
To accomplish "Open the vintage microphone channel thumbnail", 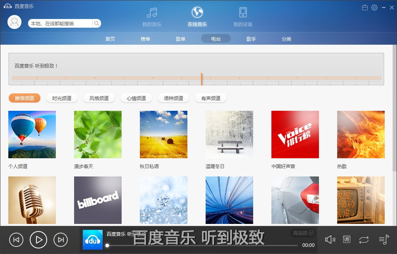I will coord(32,200).
